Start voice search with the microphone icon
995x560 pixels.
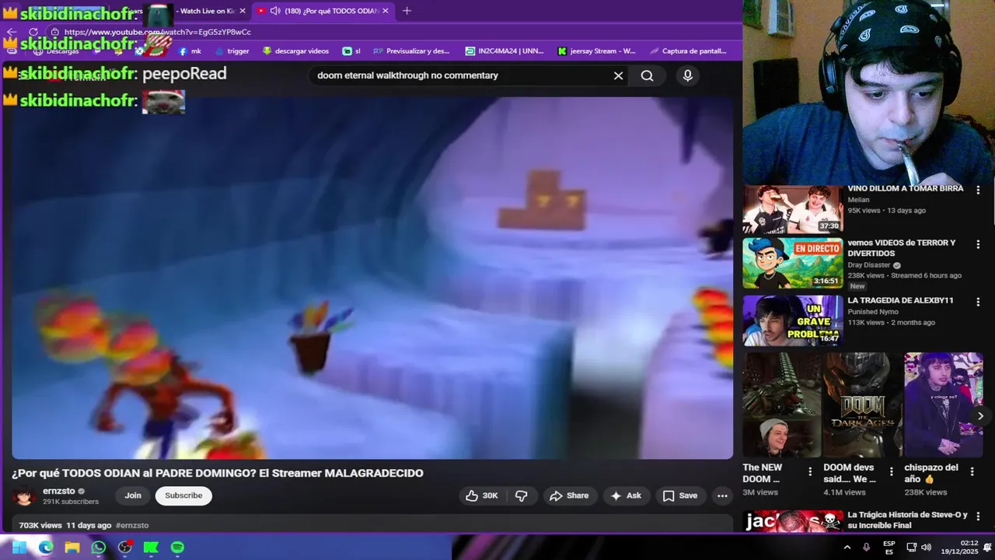[687, 75]
